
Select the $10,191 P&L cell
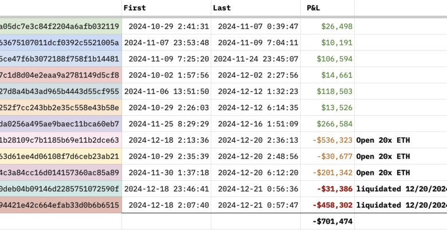click(x=328, y=43)
